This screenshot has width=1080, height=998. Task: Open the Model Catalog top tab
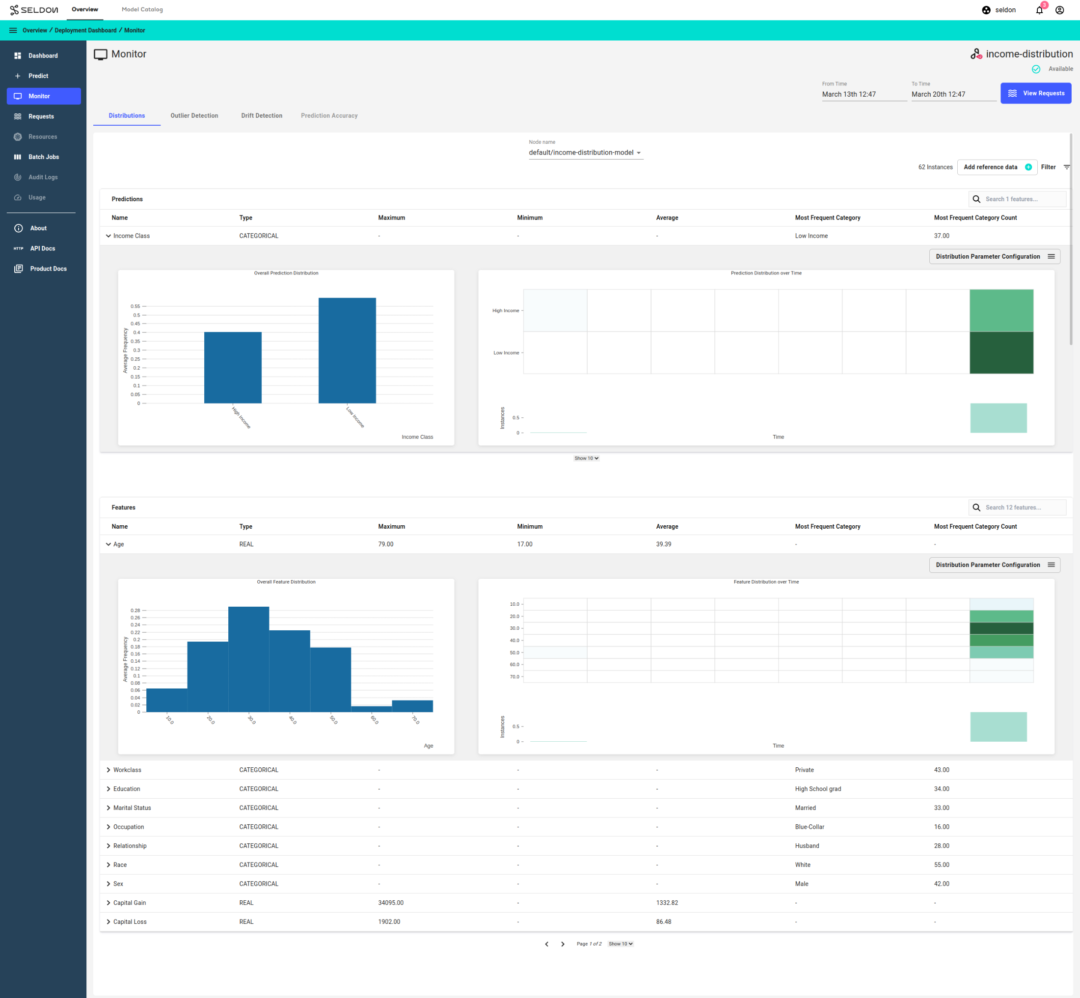pos(142,10)
